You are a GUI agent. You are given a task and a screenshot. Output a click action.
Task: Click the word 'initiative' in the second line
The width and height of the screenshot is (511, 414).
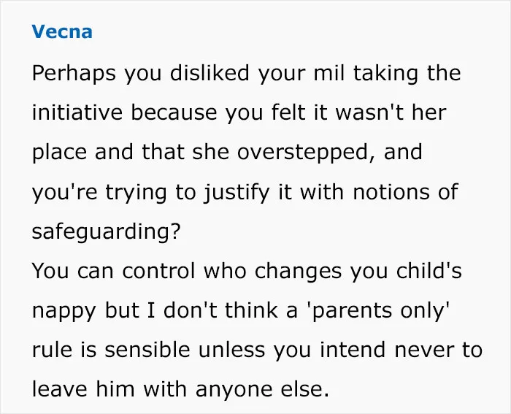(x=77, y=112)
